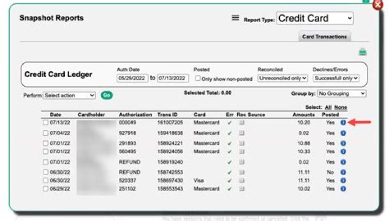
Task: Click the Select All link
Action: click(328, 108)
